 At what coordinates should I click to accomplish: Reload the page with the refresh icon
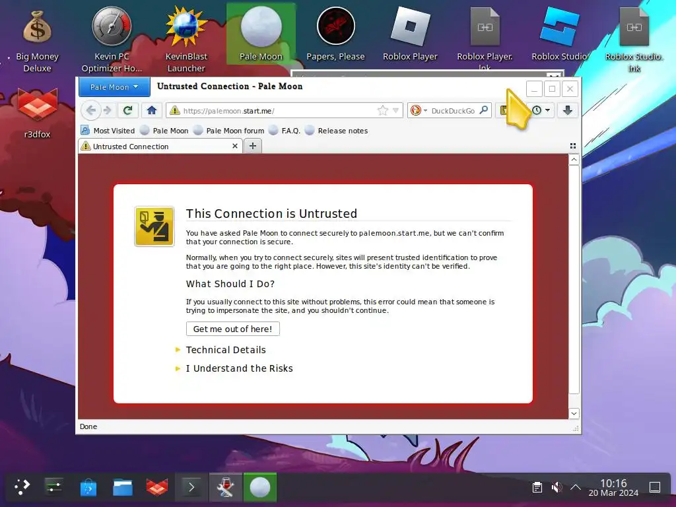127,110
